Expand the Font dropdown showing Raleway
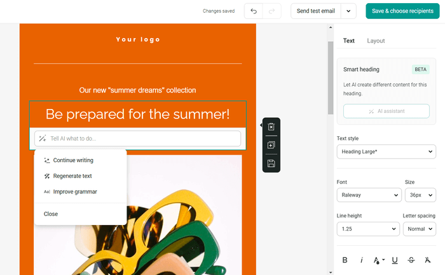This screenshot has height=275, width=445. [x=369, y=195]
